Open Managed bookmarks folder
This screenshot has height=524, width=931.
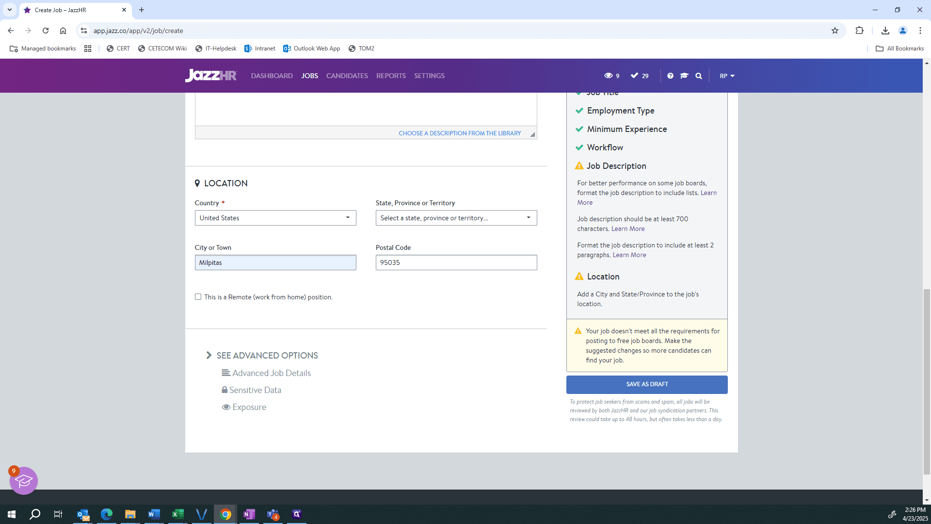pyautogui.click(x=43, y=49)
